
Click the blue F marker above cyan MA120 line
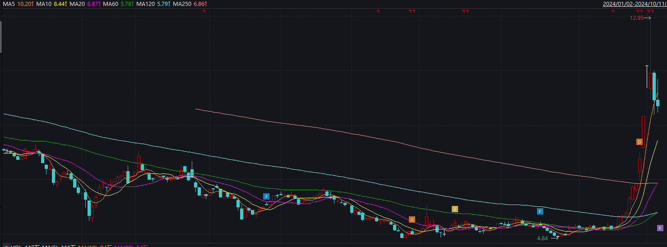540,211
